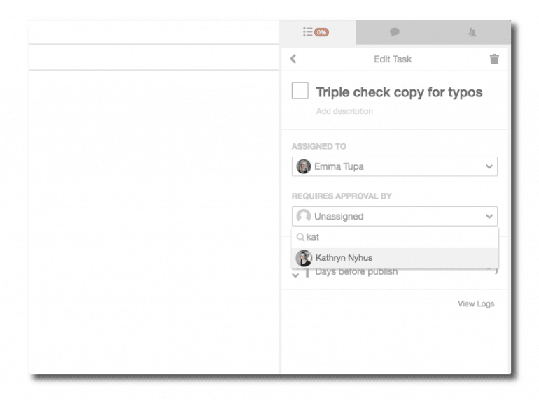Click the Unassigned avatar placeholder
Viewport: 539px width, 402px height.
pos(304,217)
